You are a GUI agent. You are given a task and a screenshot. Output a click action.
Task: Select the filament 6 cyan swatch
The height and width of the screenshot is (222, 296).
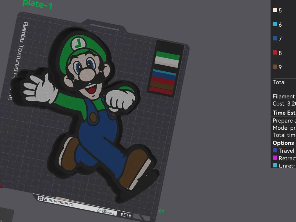coord(275,24)
